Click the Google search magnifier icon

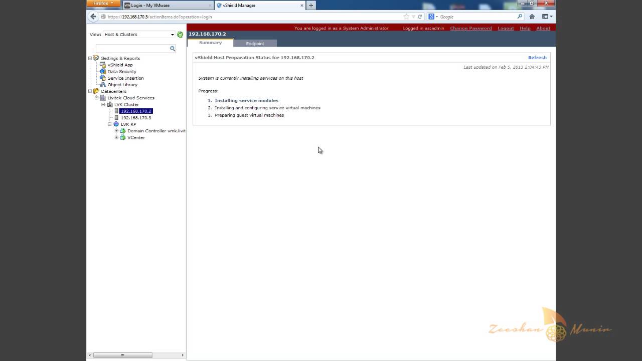(x=520, y=17)
